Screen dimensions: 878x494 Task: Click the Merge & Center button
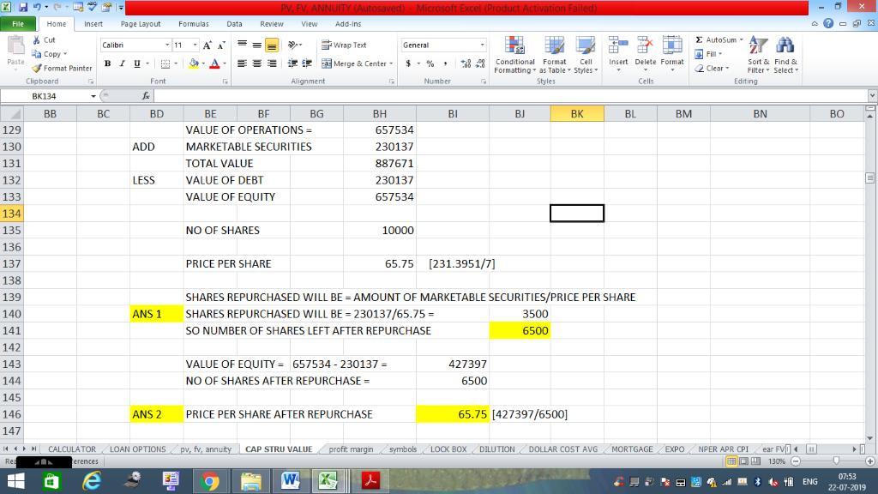[358, 63]
